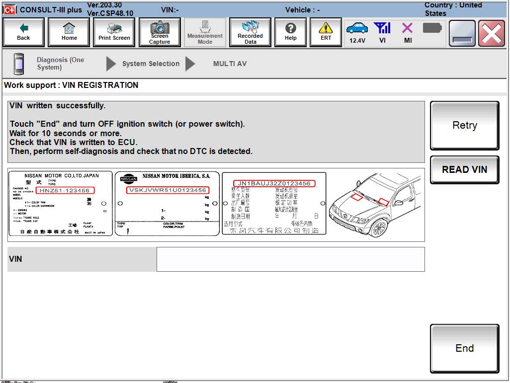Click the 'VIN written successfully.' message

(57, 106)
